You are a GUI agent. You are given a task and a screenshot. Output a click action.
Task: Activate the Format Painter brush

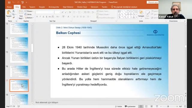click(13, 18)
